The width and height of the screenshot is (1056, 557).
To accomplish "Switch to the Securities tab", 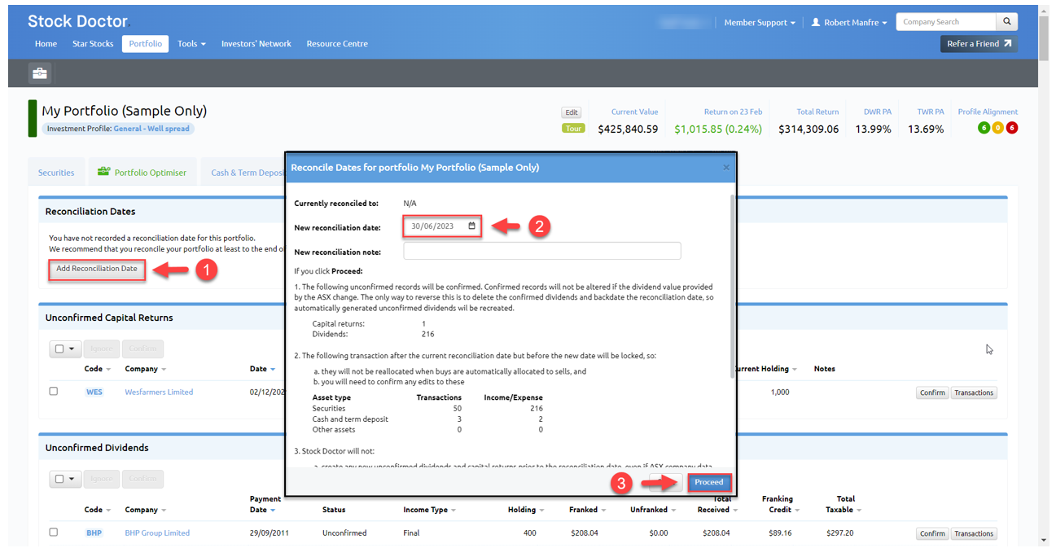I will pyautogui.click(x=56, y=173).
